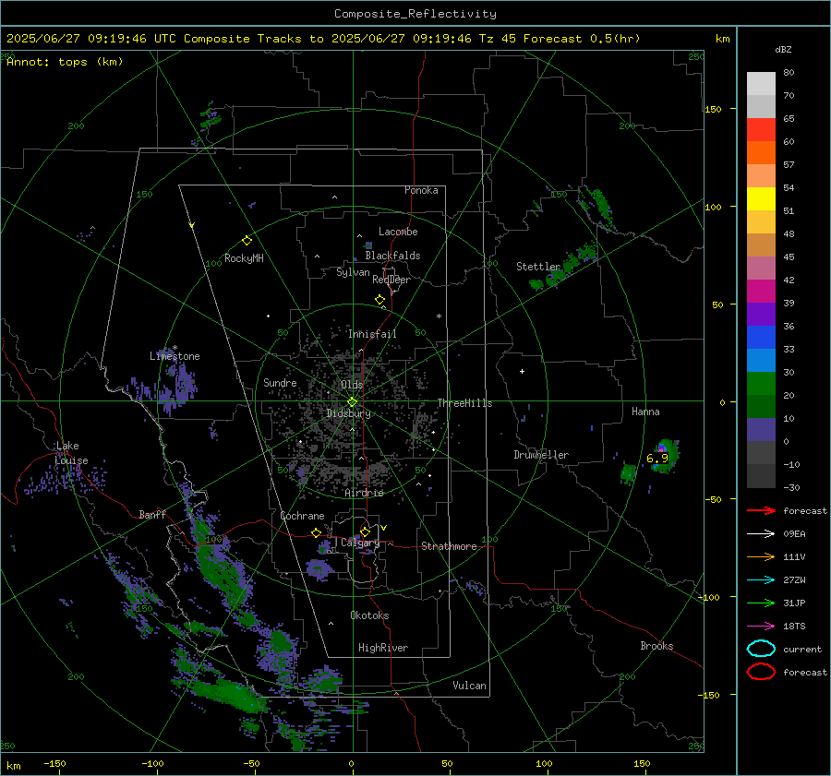Click the Banff label
Screen dimensions: 831x776
(x=152, y=514)
